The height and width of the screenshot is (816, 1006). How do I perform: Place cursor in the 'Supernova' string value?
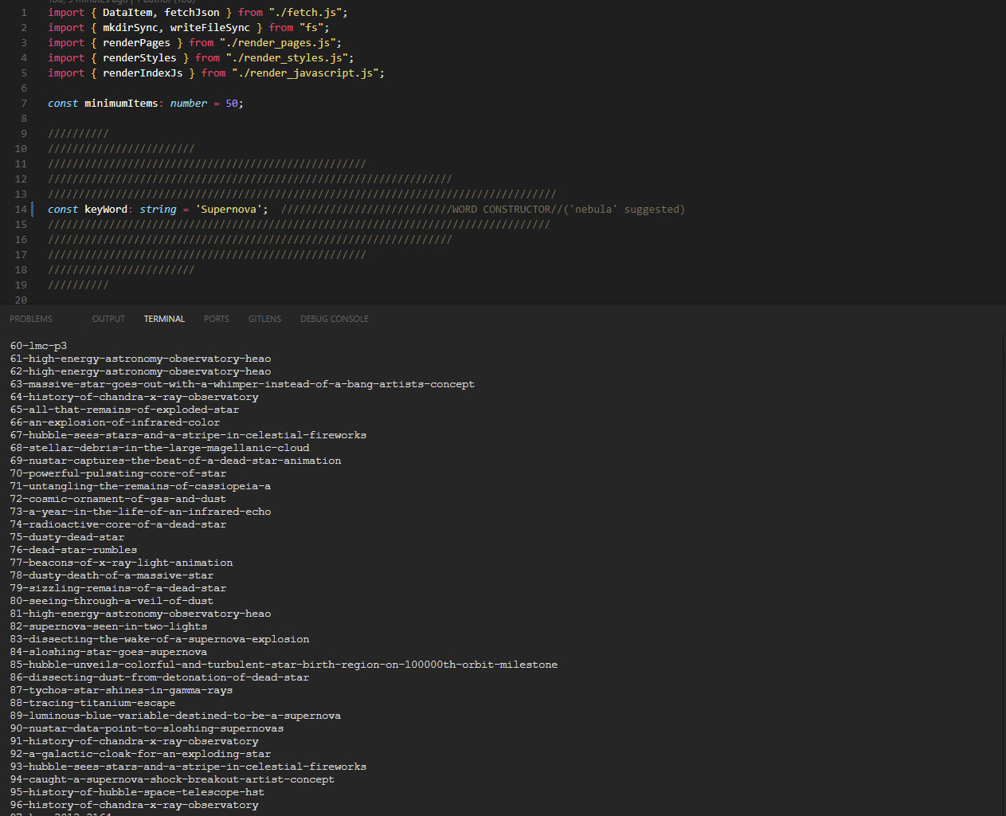click(229, 210)
